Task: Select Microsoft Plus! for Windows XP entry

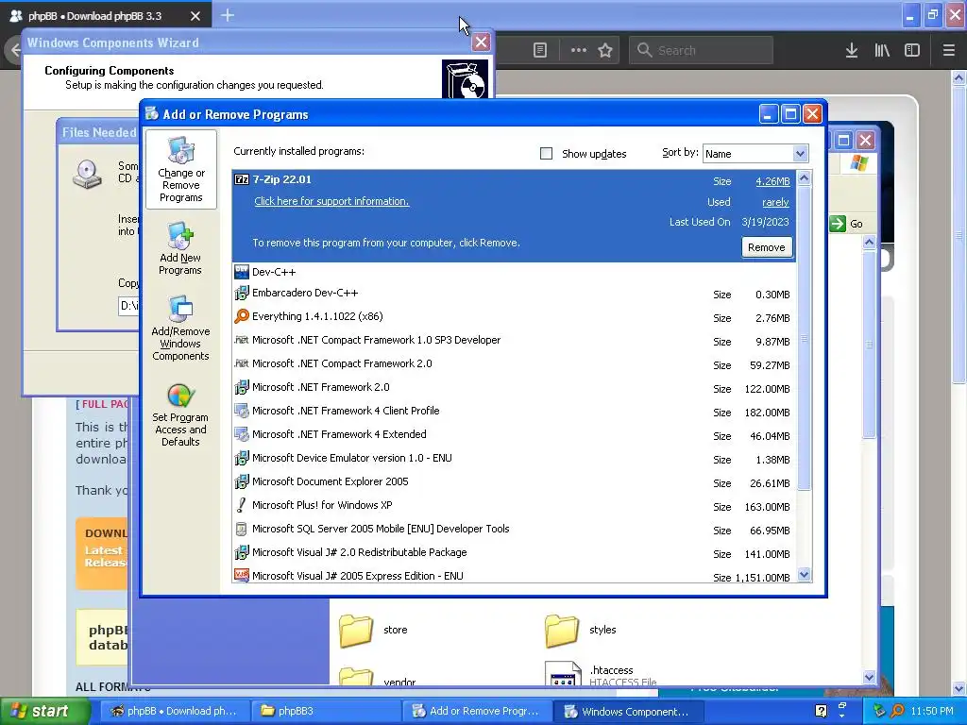Action: click(x=514, y=506)
